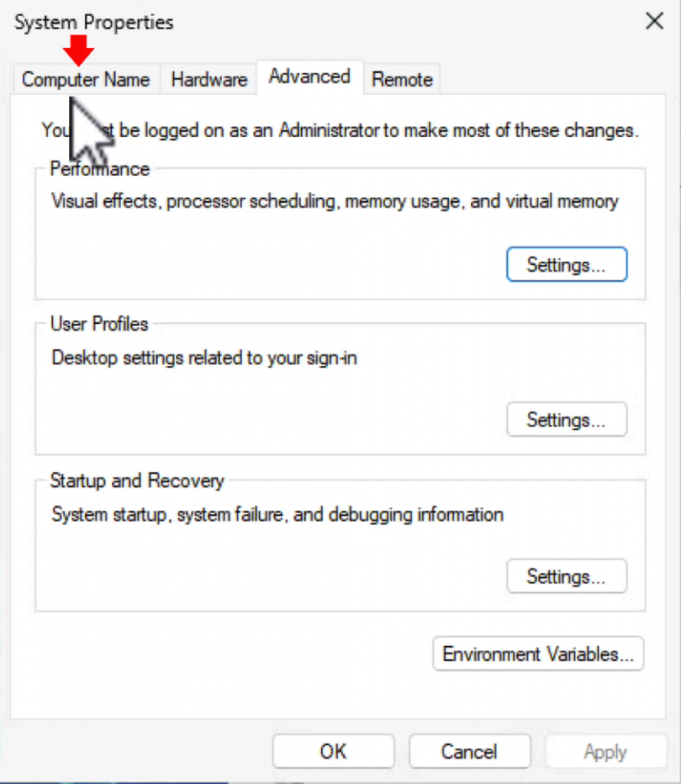The width and height of the screenshot is (681, 784).
Task: Open Performance Settings
Action: click(566, 263)
